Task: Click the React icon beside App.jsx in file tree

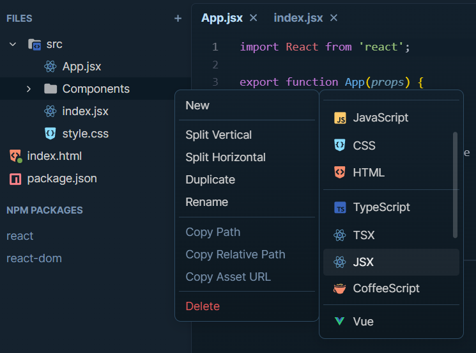Action: [x=50, y=67]
